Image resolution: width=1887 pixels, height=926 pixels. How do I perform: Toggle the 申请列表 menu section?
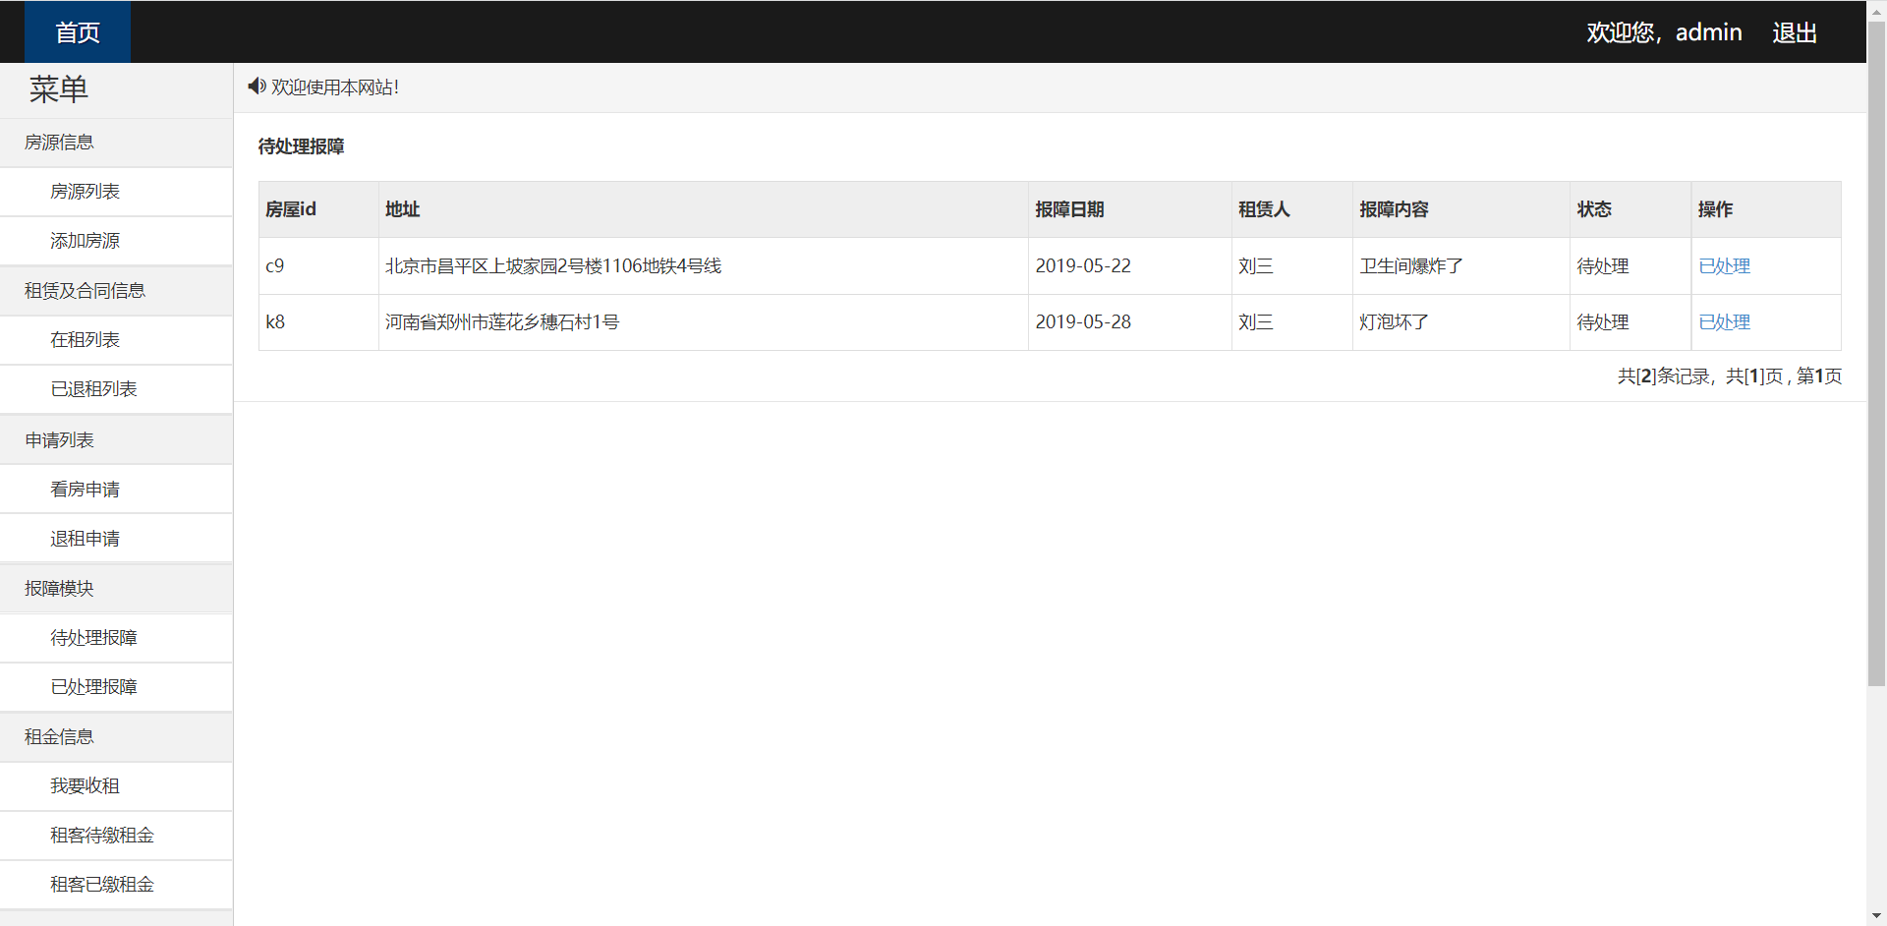(59, 440)
